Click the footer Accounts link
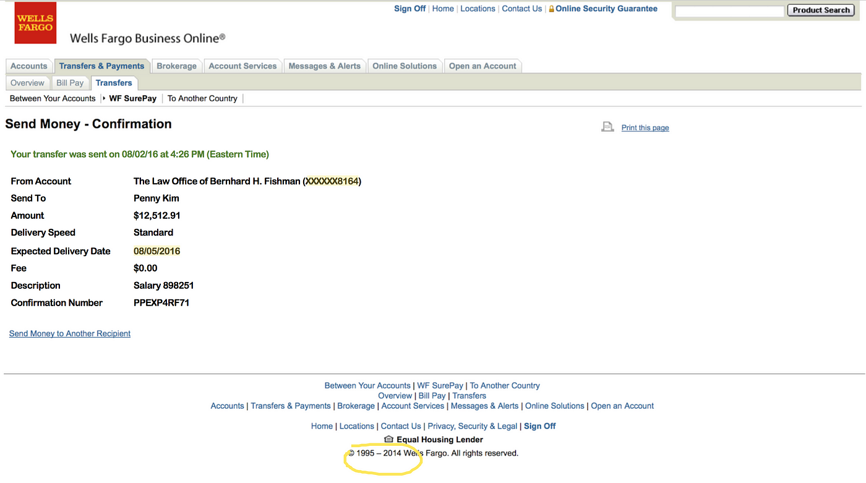This screenshot has width=866, height=483. [x=227, y=406]
